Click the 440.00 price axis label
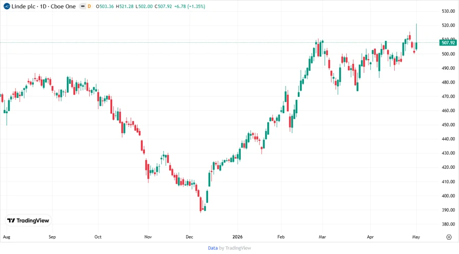This screenshot has width=459, height=254. coord(448,139)
